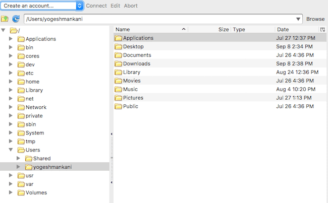Sort by the Size column header
The height and width of the screenshot is (203, 328).
pos(209,29)
